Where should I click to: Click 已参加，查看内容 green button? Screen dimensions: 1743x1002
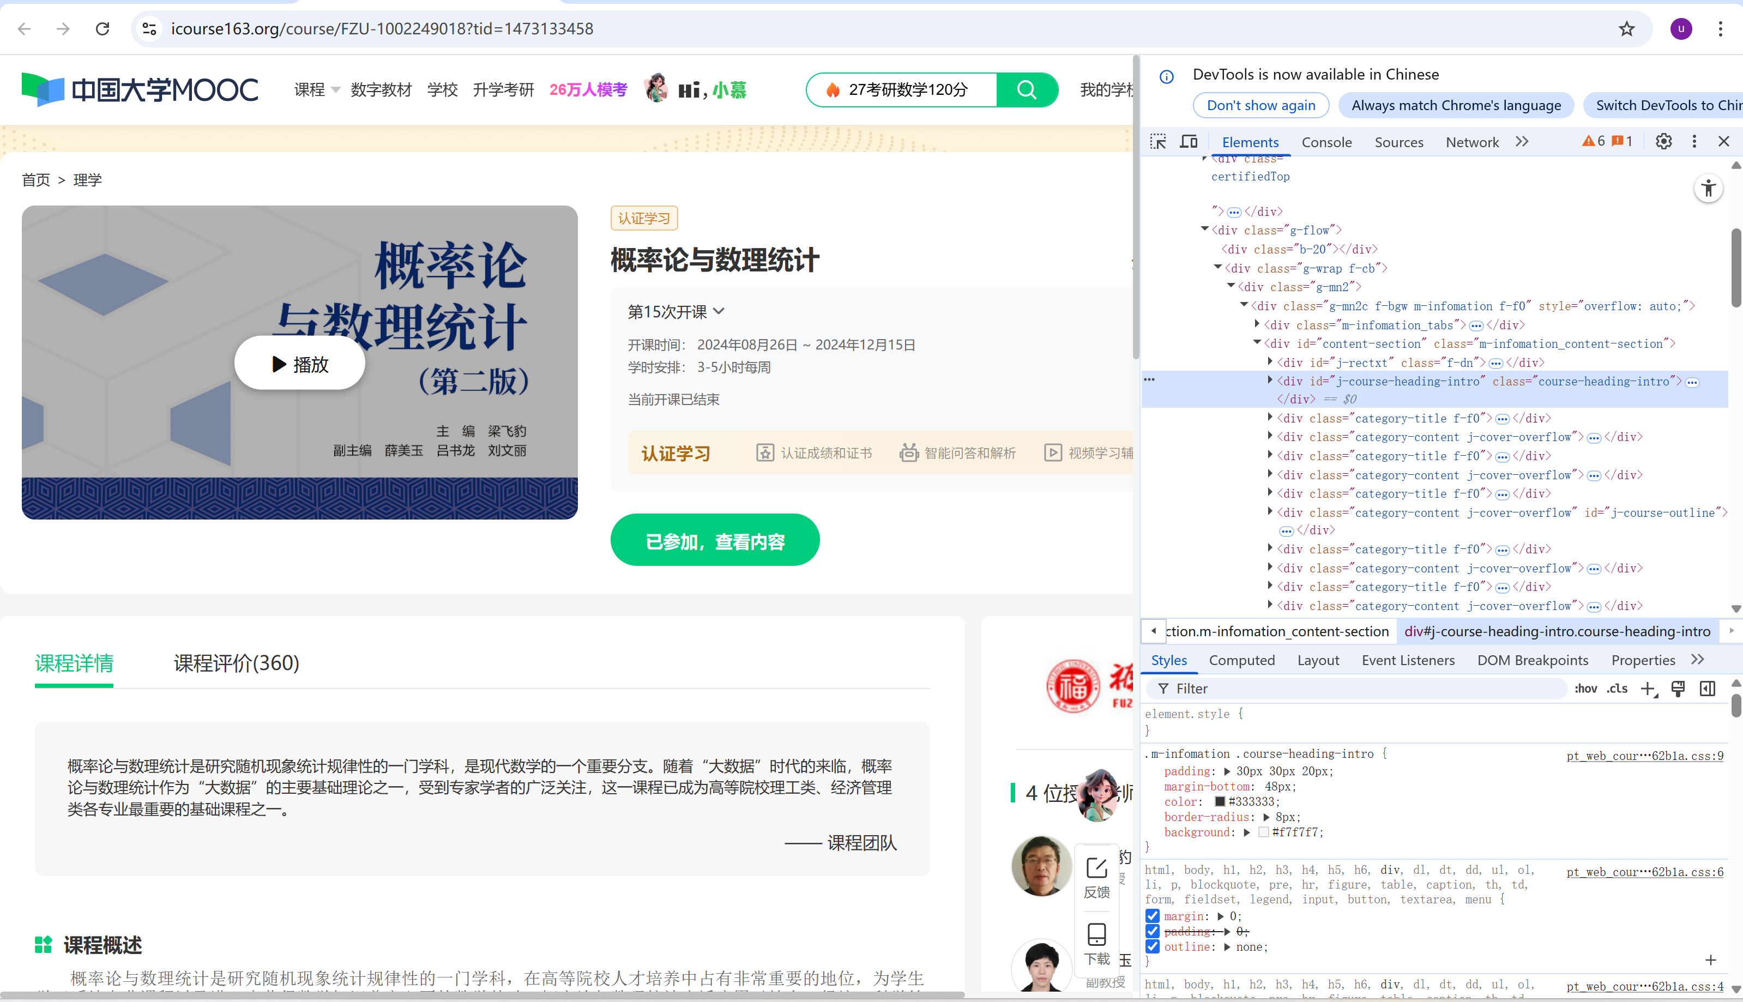[714, 541]
